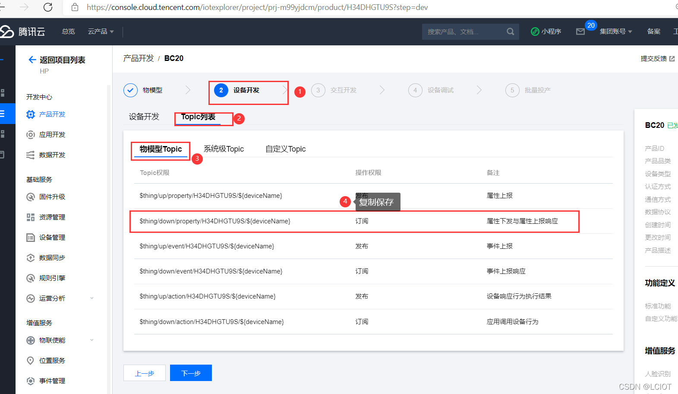This screenshot has height=394, width=678.
Task: Open 备案 in the top navigation
Action: tap(654, 32)
